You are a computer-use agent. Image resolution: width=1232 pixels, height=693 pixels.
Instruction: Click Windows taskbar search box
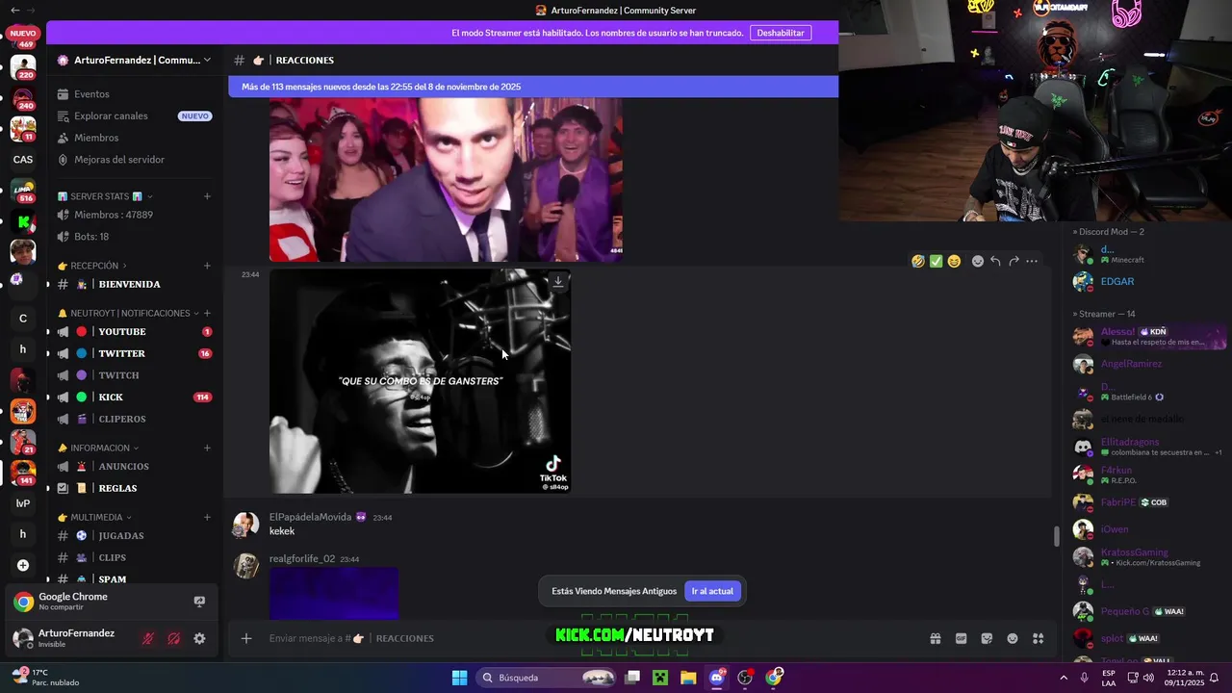pos(546,678)
